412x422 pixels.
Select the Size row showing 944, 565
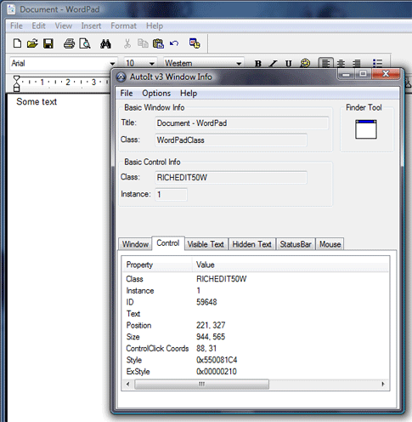[255, 337]
